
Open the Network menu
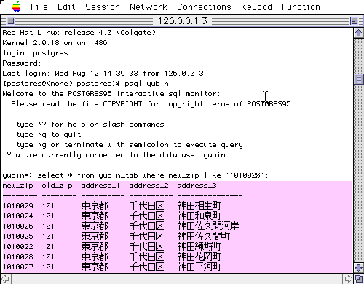tap(149, 7)
